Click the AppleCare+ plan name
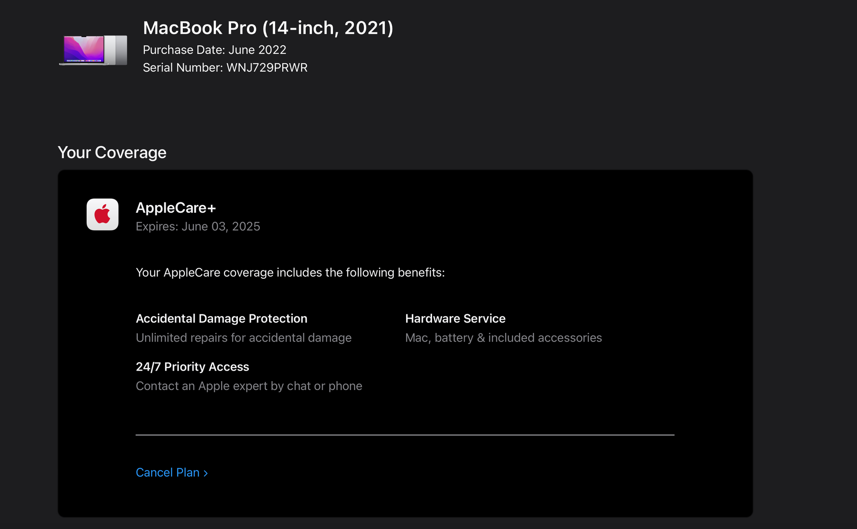 click(x=176, y=208)
